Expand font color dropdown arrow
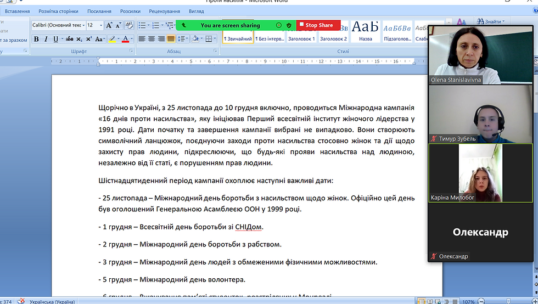This screenshot has height=304, width=538. click(132, 39)
